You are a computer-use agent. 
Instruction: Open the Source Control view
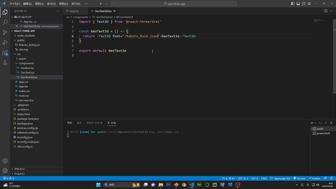coord(5,33)
